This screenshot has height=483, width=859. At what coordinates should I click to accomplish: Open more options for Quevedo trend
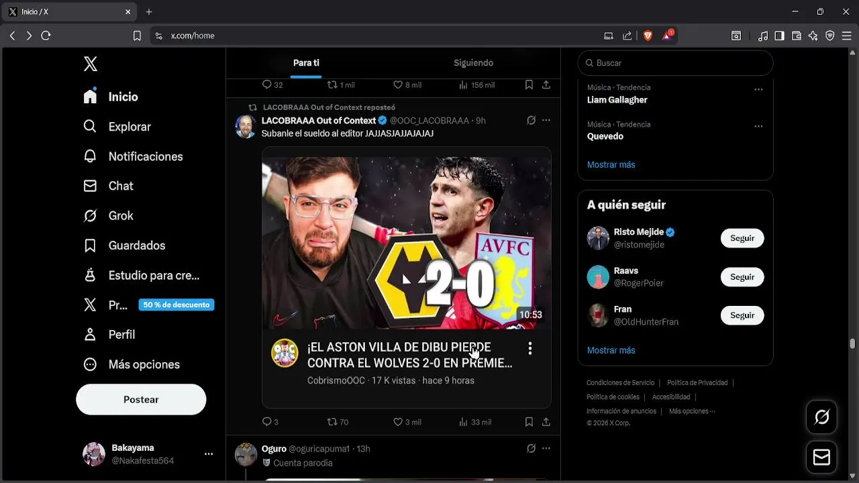pyautogui.click(x=758, y=126)
